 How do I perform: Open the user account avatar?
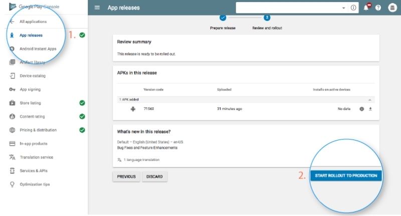point(391,8)
